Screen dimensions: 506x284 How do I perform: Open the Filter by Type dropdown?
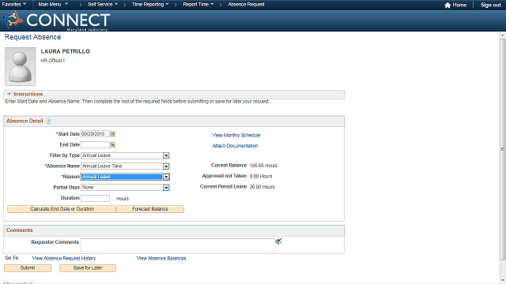point(166,155)
